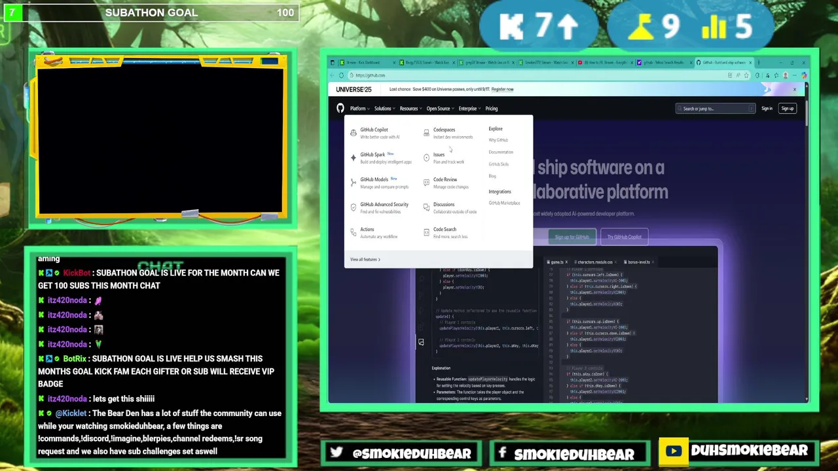Click the Code Search icon
The width and height of the screenshot is (838, 471).
426,232
